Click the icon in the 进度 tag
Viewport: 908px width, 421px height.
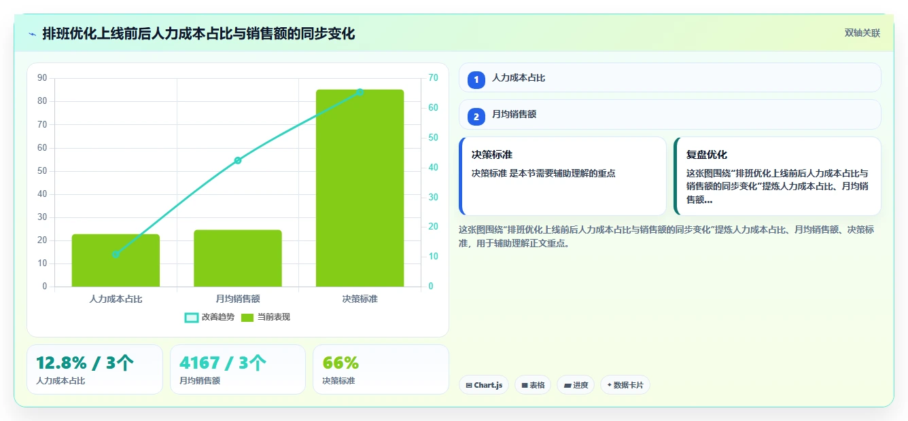[567, 385]
